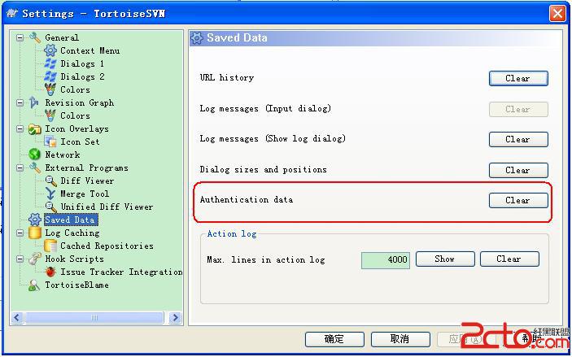This screenshot has height=357, width=572.
Task: Select Network in the settings tree
Action: pos(63,155)
